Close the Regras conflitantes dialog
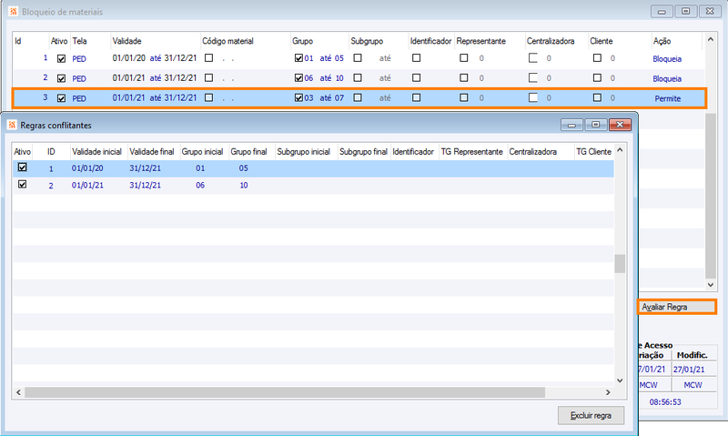The width and height of the screenshot is (728, 436). pyautogui.click(x=620, y=125)
